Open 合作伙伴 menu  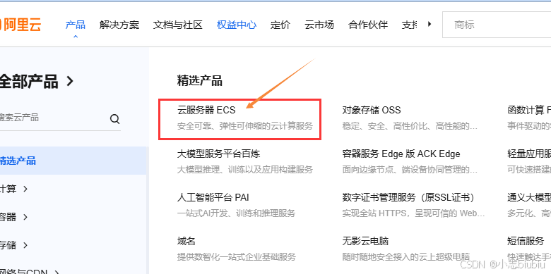click(x=368, y=25)
